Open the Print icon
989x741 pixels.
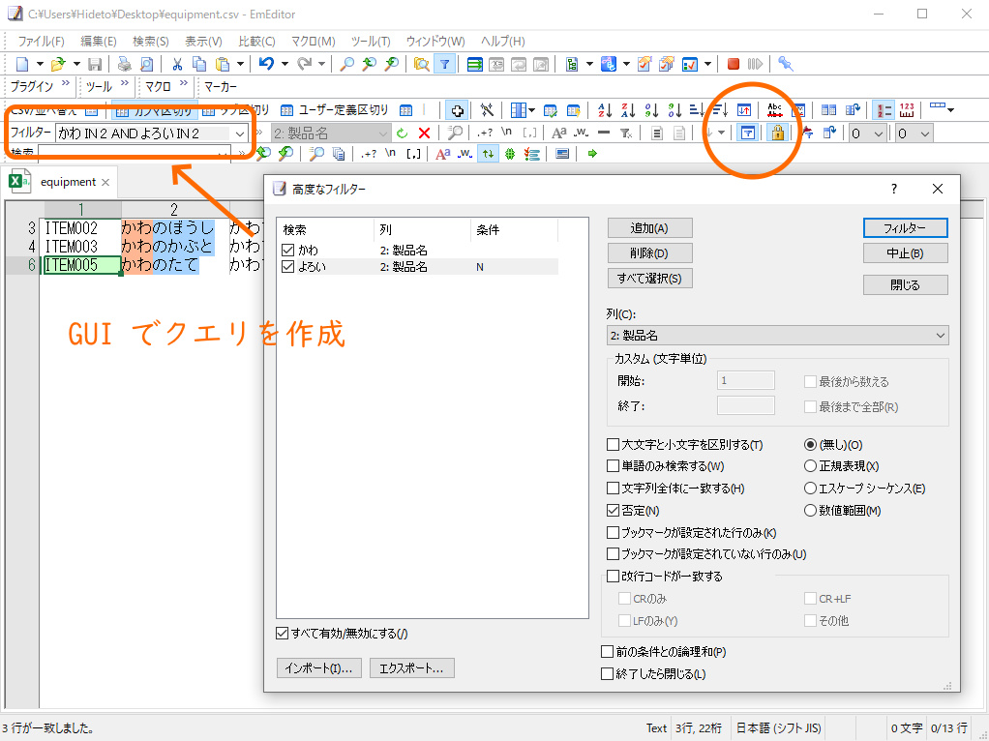[x=124, y=64]
